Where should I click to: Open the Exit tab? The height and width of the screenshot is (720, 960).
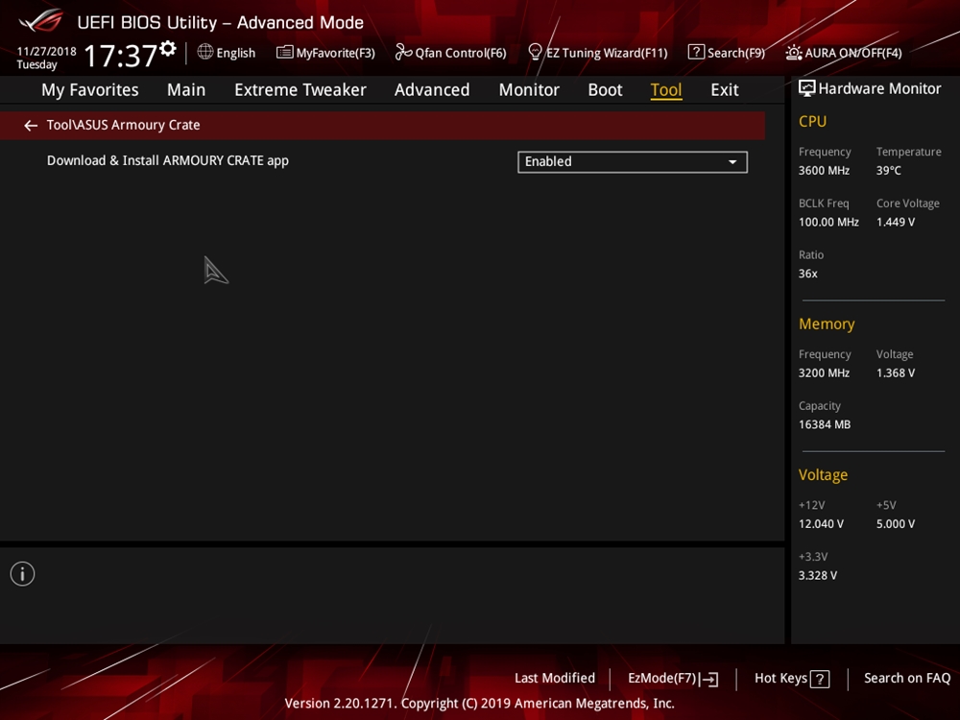[724, 90]
